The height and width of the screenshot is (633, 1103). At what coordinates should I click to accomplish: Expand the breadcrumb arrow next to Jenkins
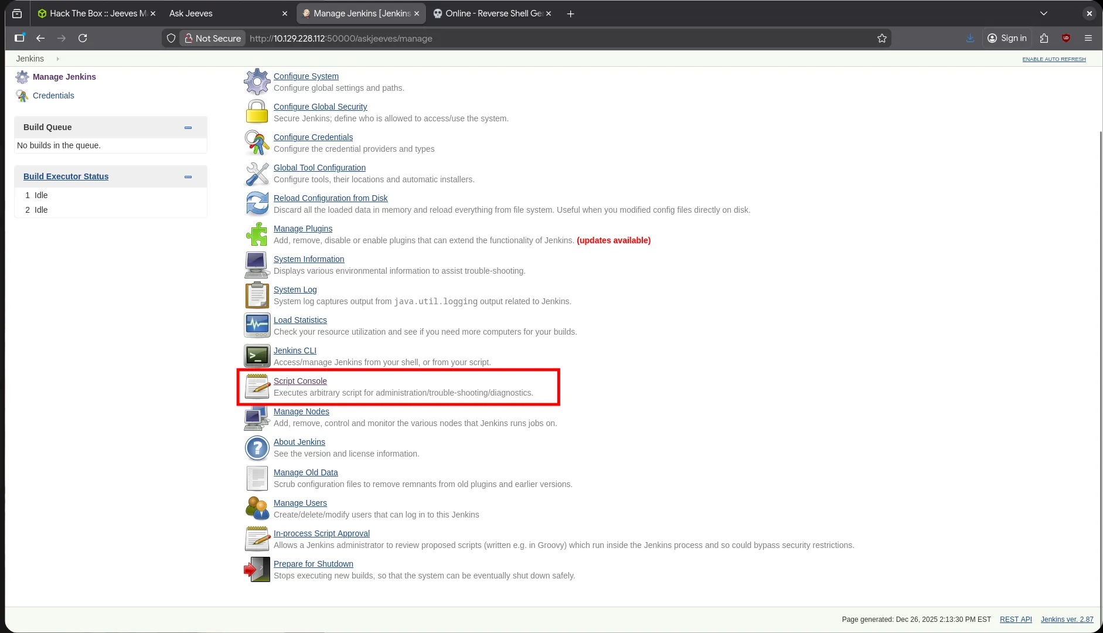point(57,59)
